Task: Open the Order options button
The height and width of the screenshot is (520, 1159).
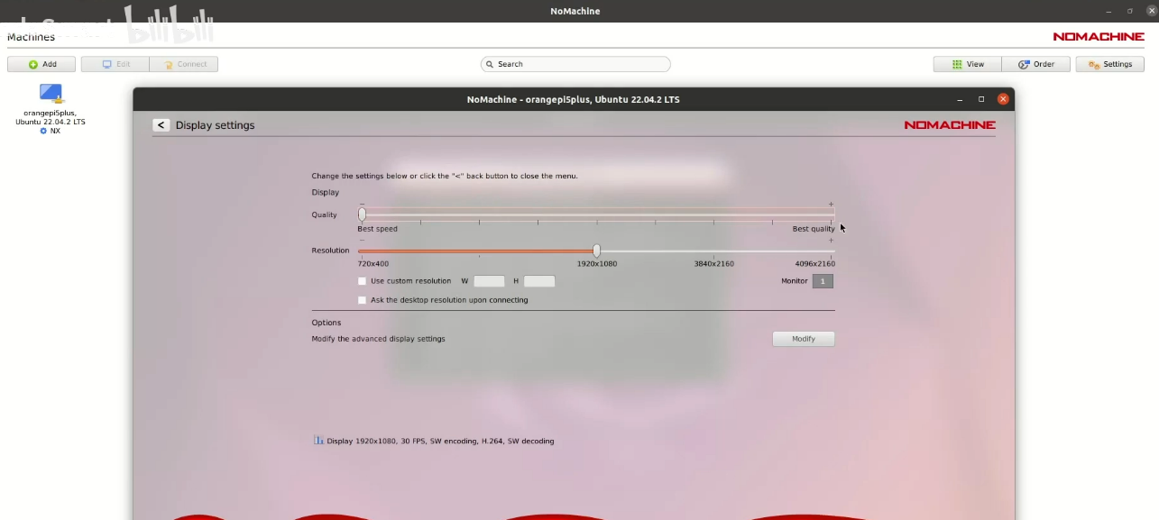Action: pos(1036,64)
